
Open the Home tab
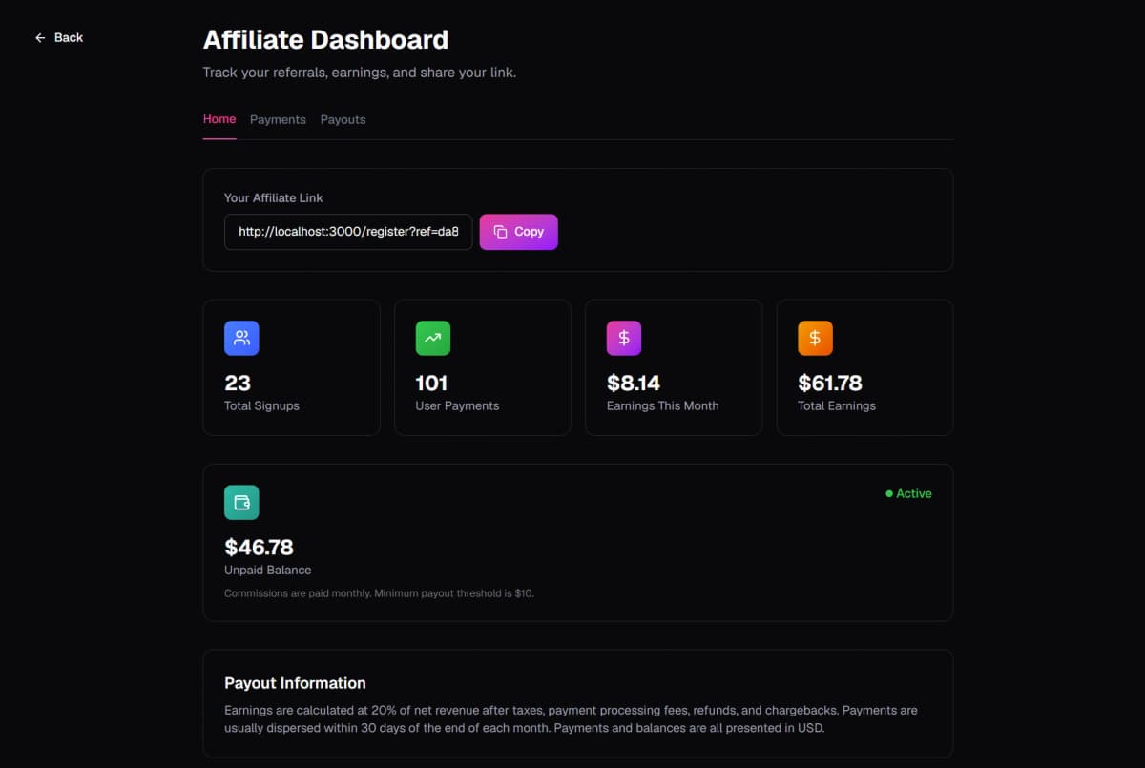[x=219, y=119]
